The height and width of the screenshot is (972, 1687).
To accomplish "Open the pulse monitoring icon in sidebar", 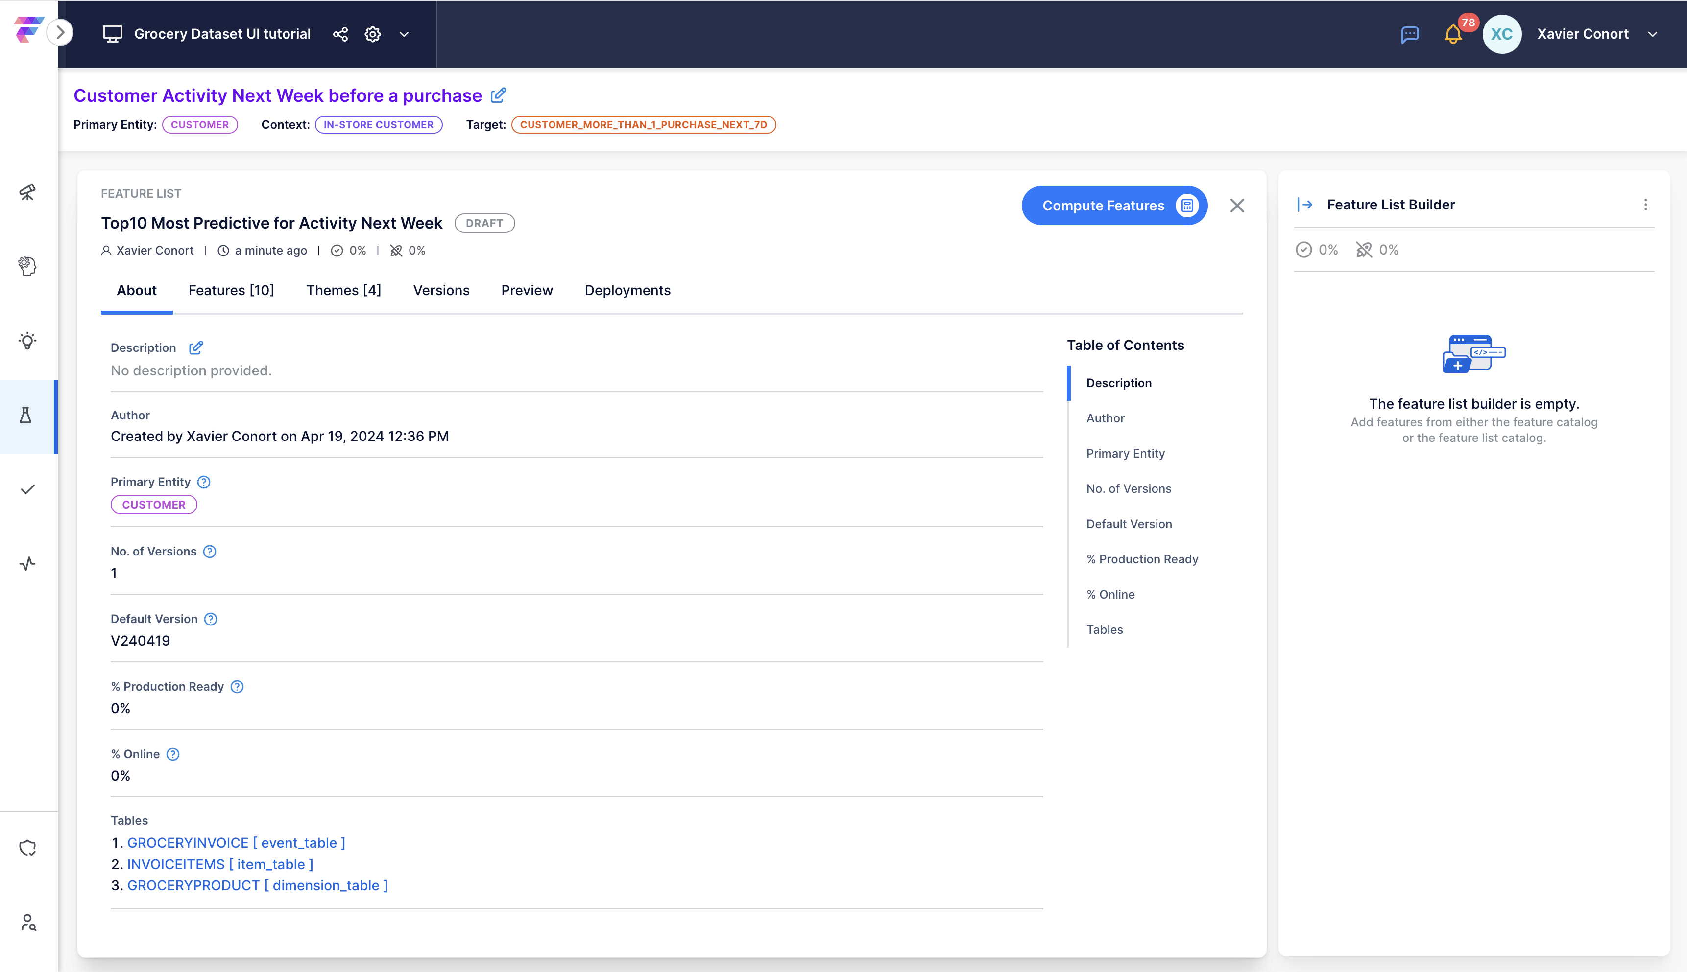I will click(x=27, y=564).
